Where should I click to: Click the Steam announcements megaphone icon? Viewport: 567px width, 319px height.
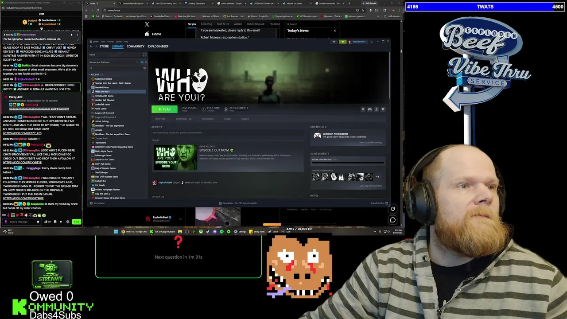tap(334, 42)
